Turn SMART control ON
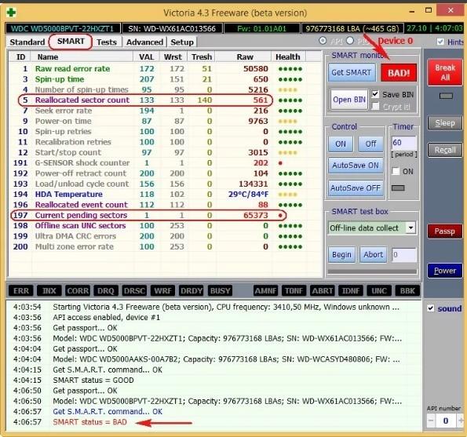Image resolution: width=467 pixels, height=437 pixels. coord(341,144)
